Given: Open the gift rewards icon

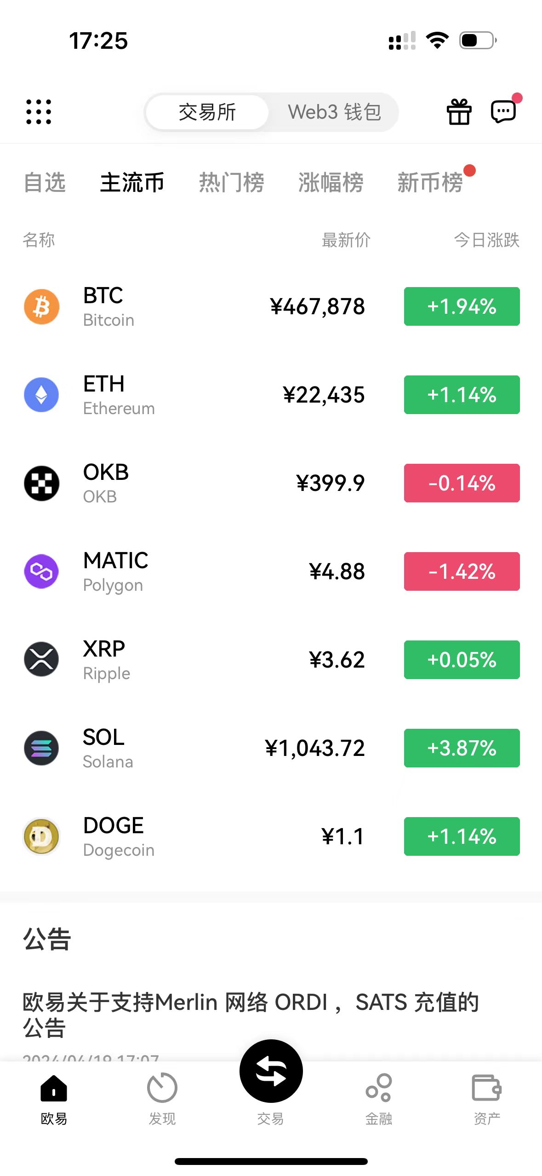Looking at the screenshot, I should pos(459,112).
